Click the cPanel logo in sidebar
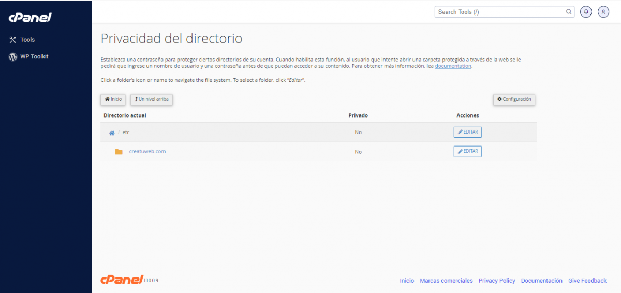The image size is (621, 293). (x=30, y=18)
